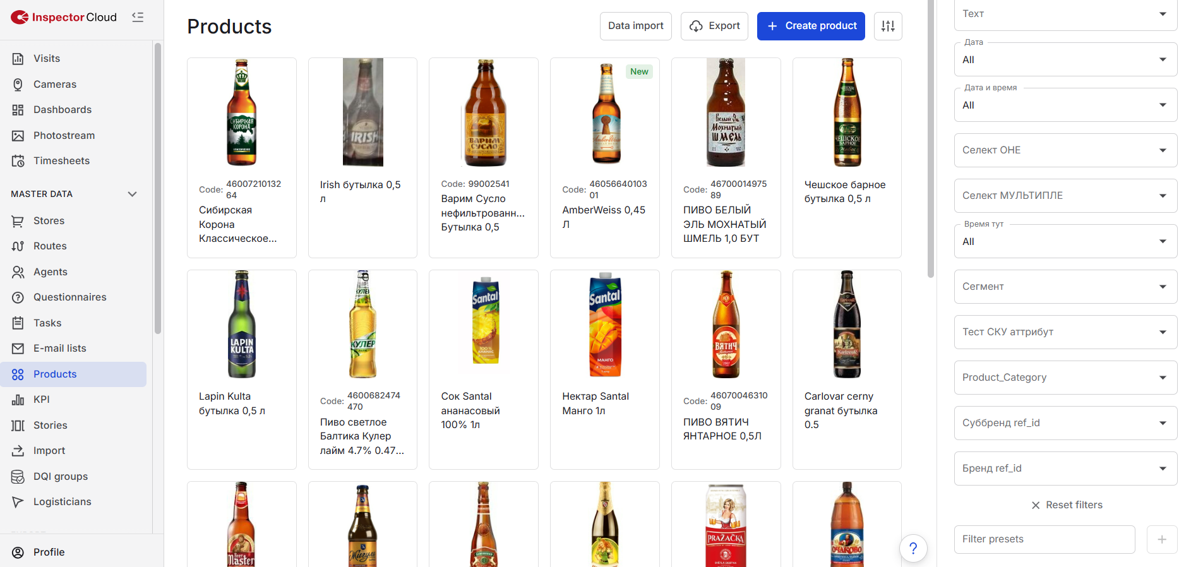
Task: Open the filter settings sliders icon
Action: point(888,26)
